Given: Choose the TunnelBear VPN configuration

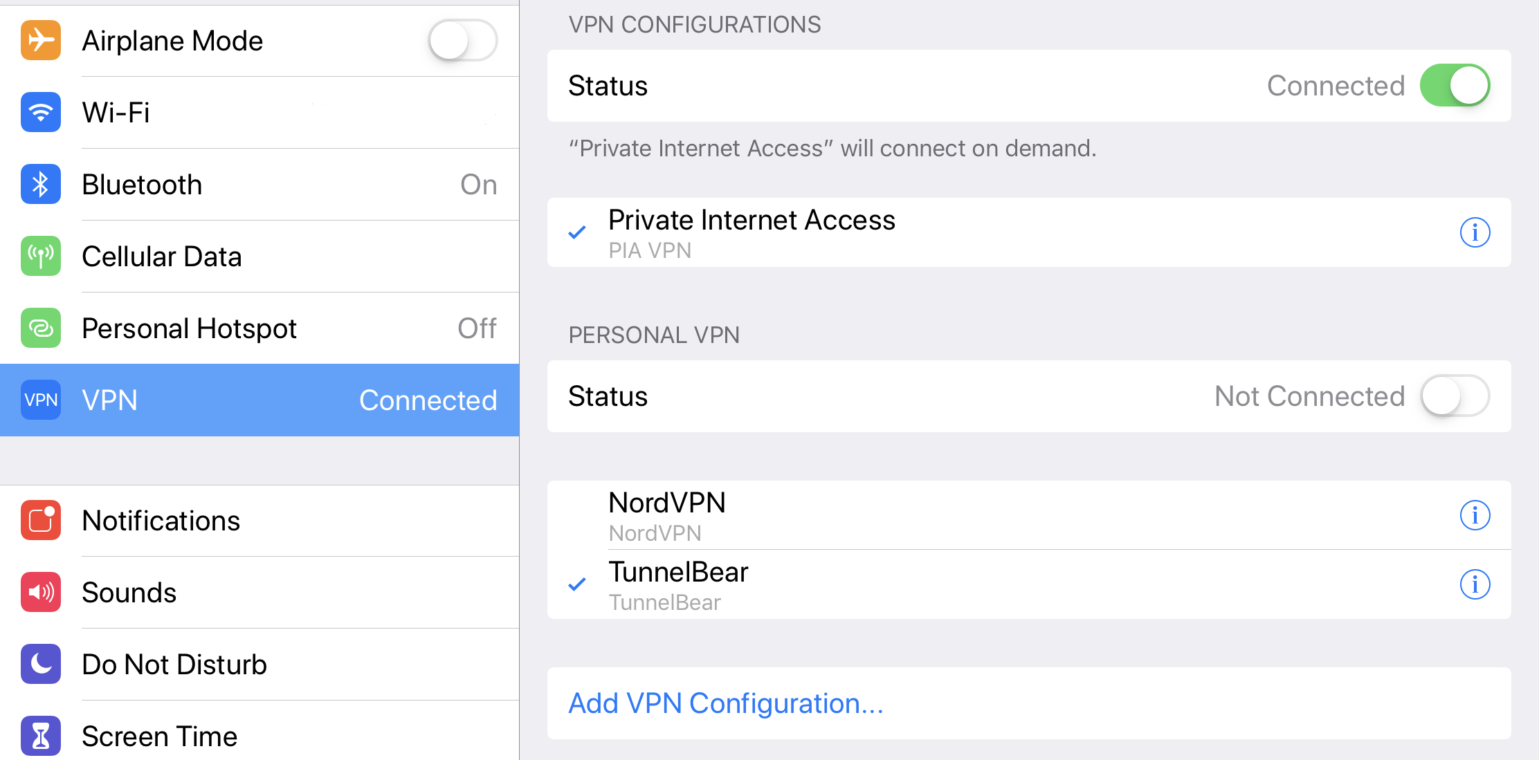Looking at the screenshot, I should [x=678, y=584].
